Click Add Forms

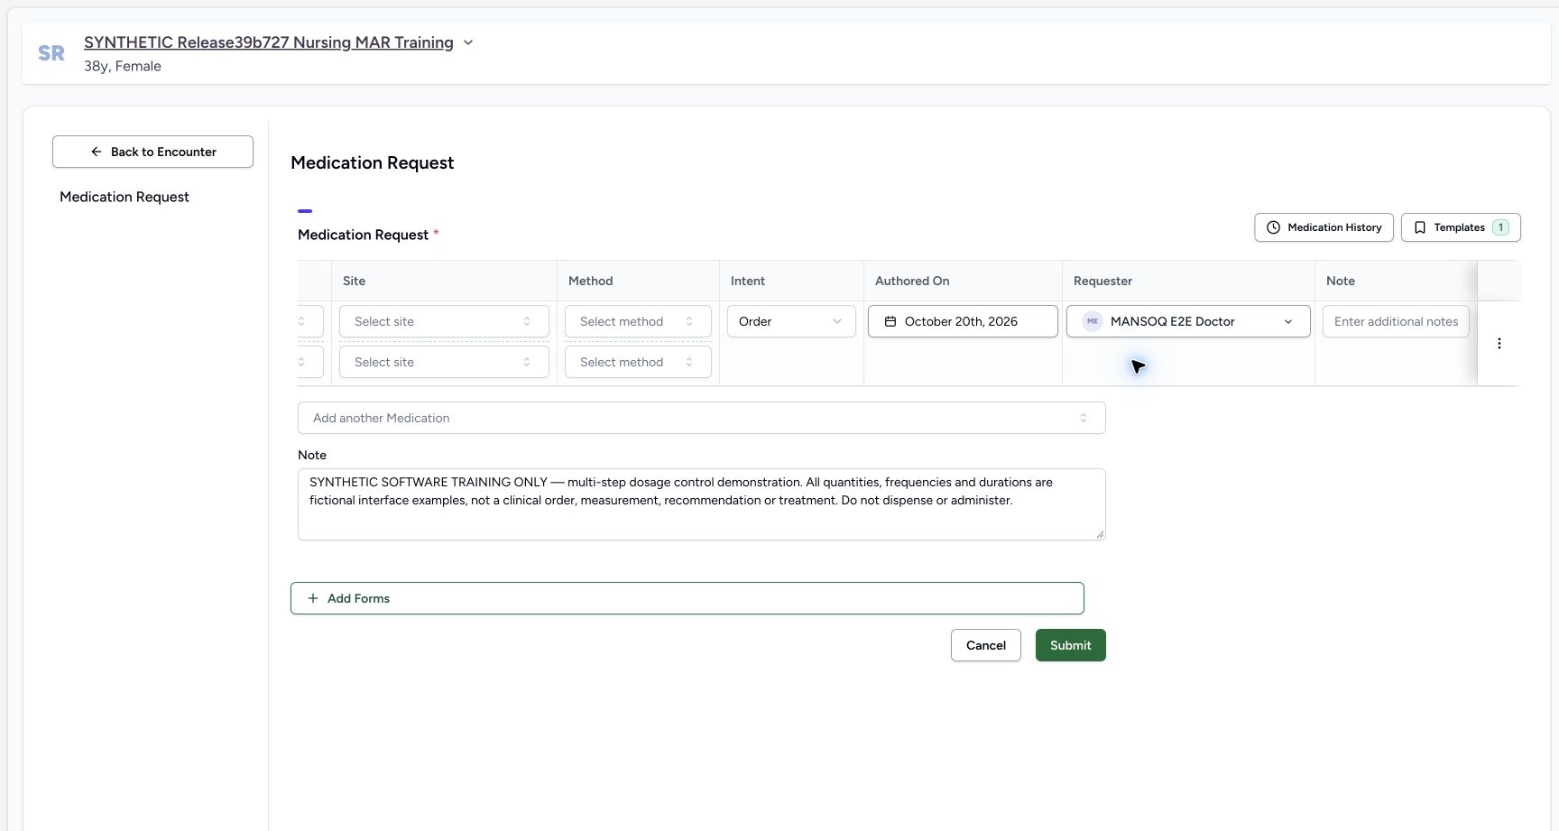click(x=687, y=598)
